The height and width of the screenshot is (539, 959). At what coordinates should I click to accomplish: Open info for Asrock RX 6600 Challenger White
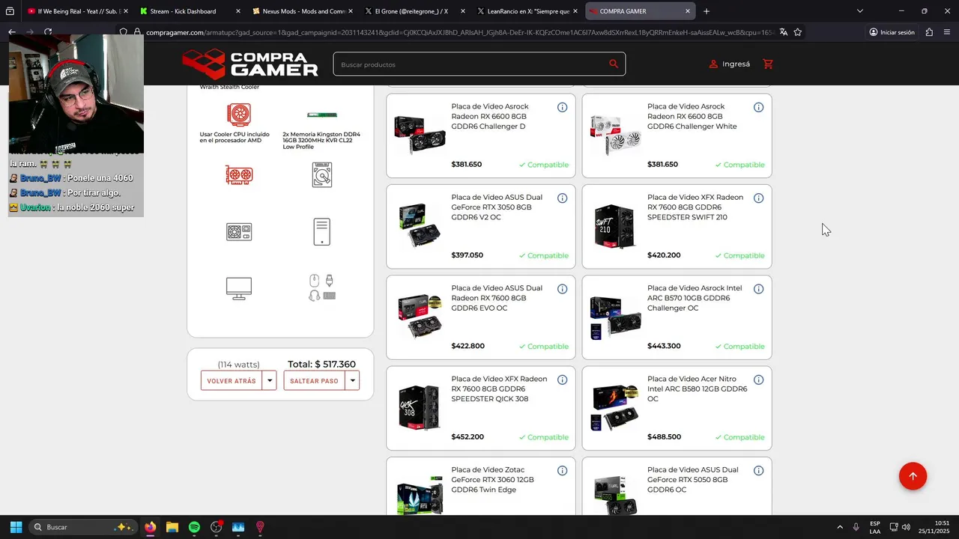point(758,107)
